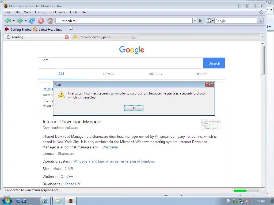This screenshot has height=205, width=274.
Task: Click the address bar containing wincdemu
Action: pos(124,21)
